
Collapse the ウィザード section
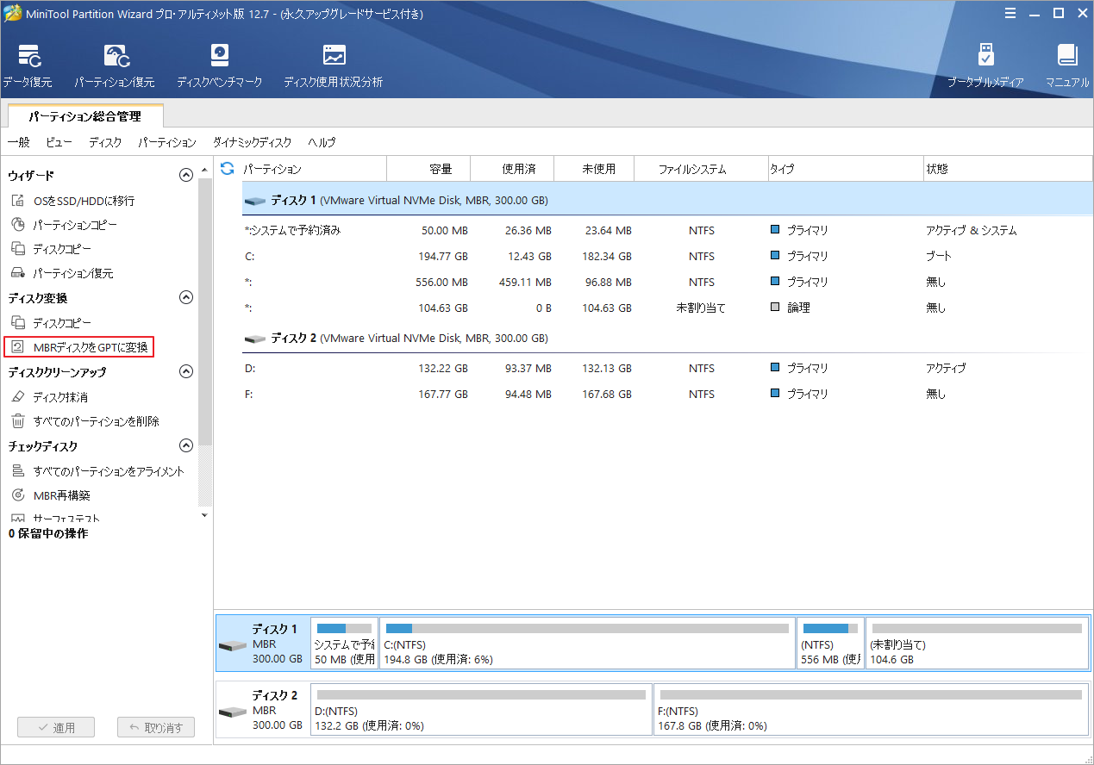click(185, 175)
